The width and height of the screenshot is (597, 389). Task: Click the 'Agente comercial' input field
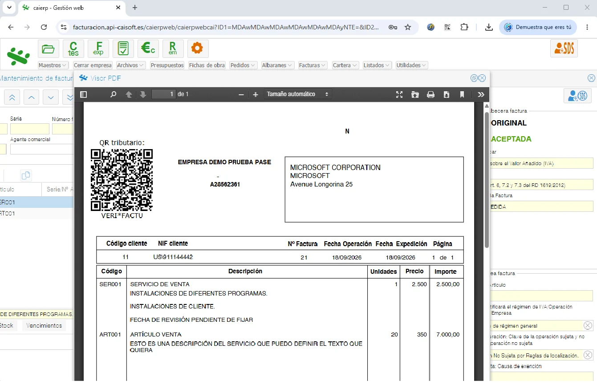pyautogui.click(x=42, y=149)
